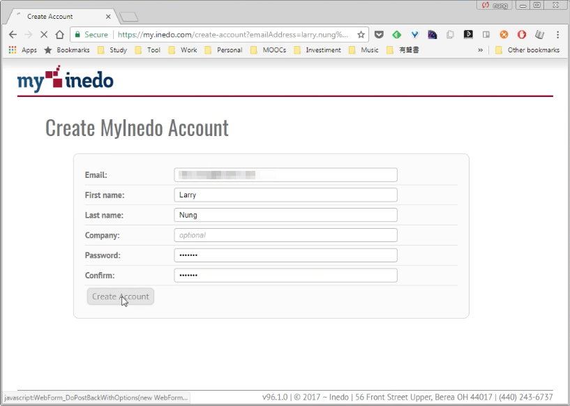This screenshot has width=570, height=406.
Task: Open the Chrome three-dot menu
Action: (557, 34)
